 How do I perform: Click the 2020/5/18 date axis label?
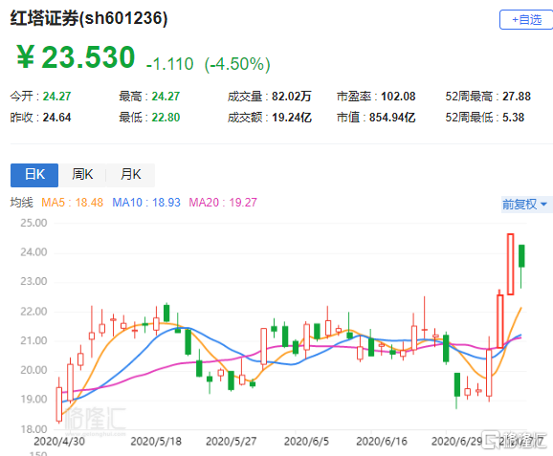point(156,442)
